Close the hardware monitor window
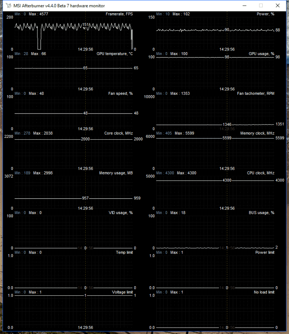This screenshot has height=334, width=289. tap(277, 6)
